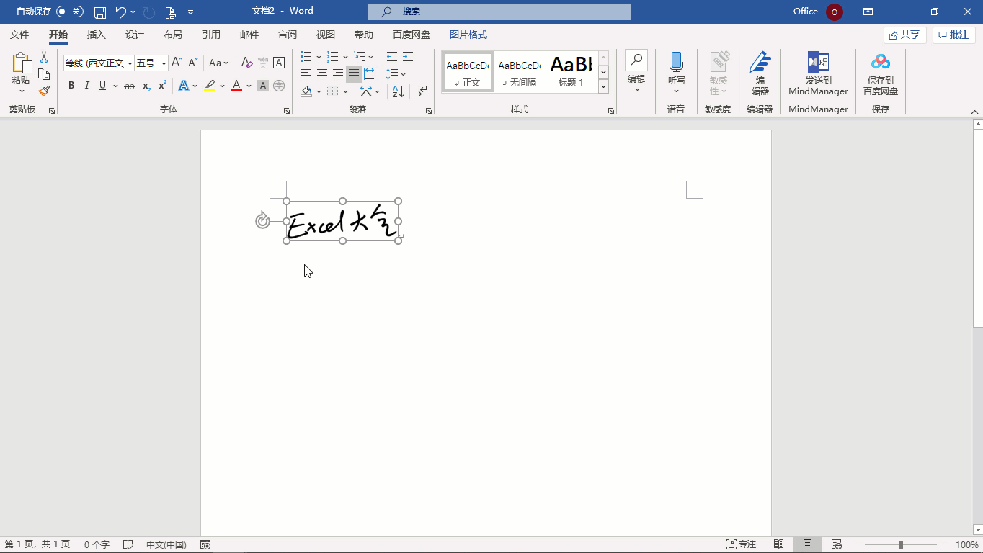Screen dimensions: 983x553
Task: Open the 听写 dictation microphone
Action: (676, 72)
